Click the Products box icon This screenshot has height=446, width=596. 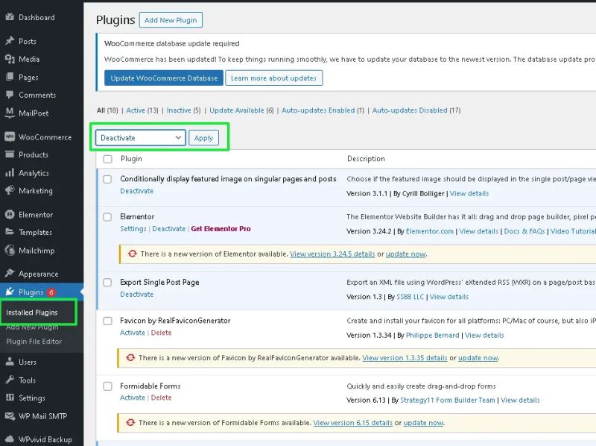(x=10, y=154)
